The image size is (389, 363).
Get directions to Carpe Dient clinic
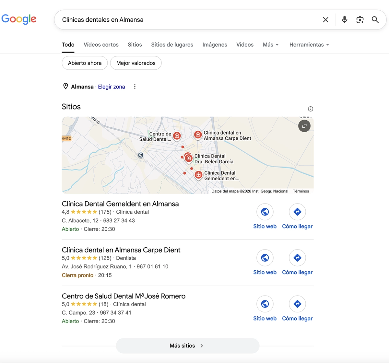coord(297,258)
